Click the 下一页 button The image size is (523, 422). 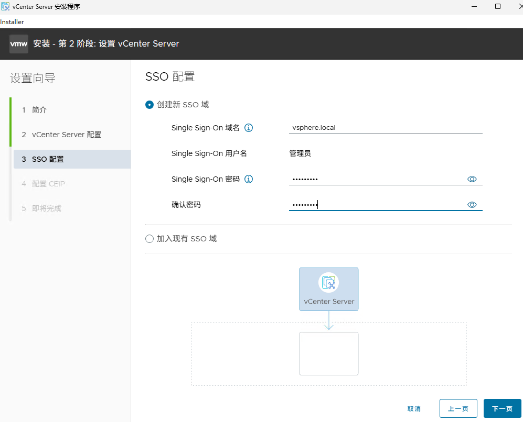pos(501,408)
